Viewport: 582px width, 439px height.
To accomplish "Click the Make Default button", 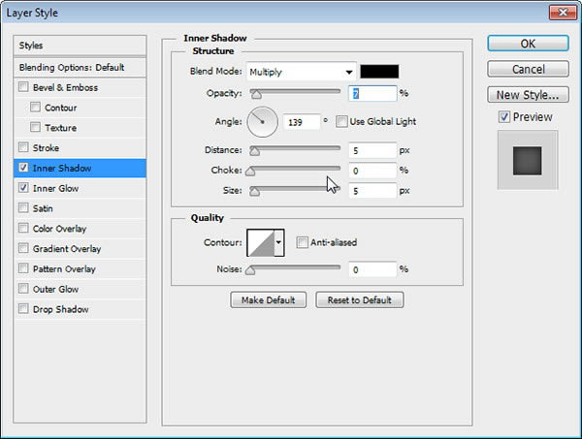I will 268,300.
